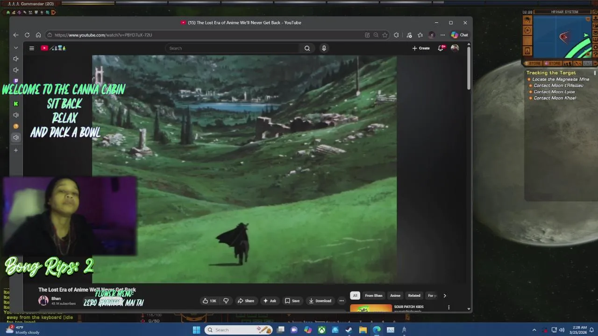Select Contact Moon Lyica objective
This screenshot has height=336, width=598.
pyautogui.click(x=555, y=92)
